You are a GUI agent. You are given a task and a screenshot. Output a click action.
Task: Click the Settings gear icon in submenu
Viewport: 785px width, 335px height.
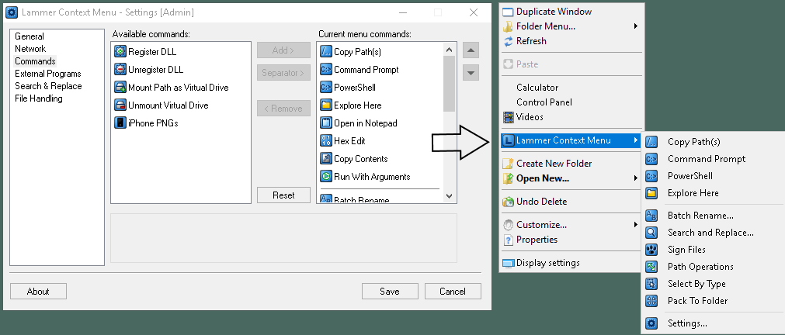[651, 323]
